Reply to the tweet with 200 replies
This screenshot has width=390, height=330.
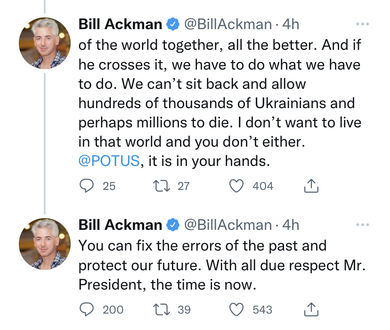(x=86, y=309)
